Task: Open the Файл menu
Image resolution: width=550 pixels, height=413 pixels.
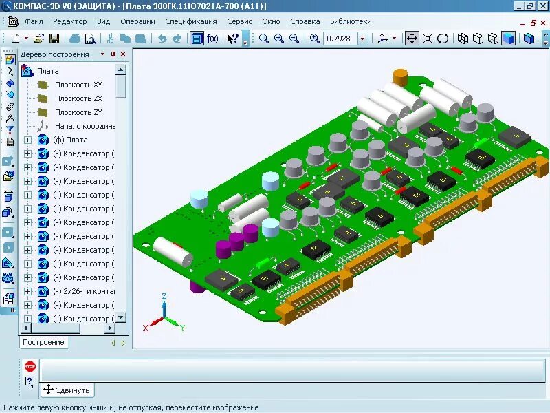Action: click(34, 21)
